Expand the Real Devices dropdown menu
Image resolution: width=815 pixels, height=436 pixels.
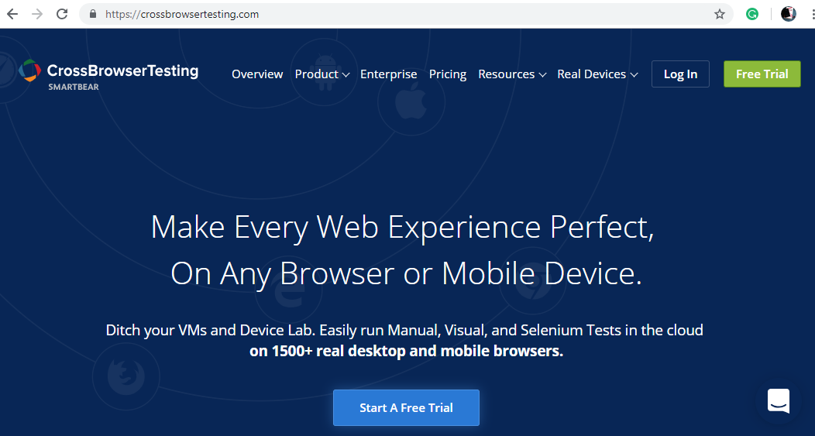pos(597,74)
